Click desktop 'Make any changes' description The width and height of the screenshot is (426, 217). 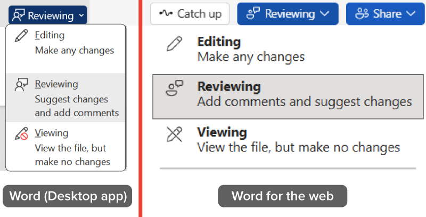pyautogui.click(x=75, y=51)
